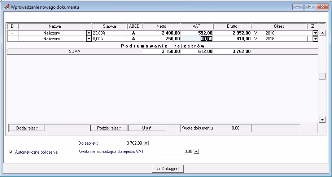Click the scrollbar down arrow
Screen dimensions: 332x177
click(x=322, y=119)
